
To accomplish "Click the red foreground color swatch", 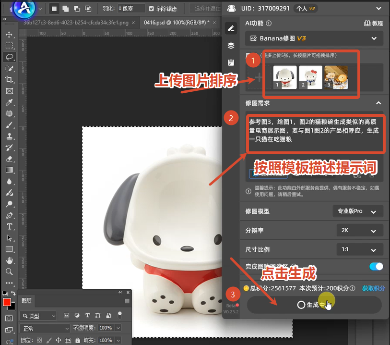I will point(7,302).
